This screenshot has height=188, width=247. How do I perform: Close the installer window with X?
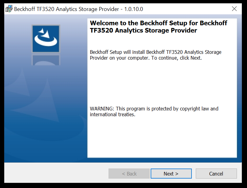coord(234,9)
